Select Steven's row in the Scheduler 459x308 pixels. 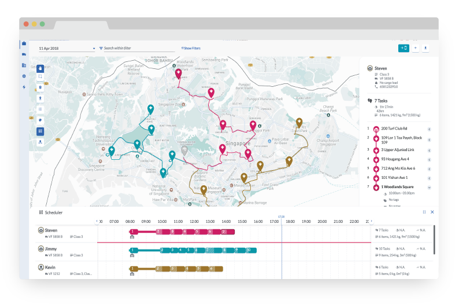point(64,233)
